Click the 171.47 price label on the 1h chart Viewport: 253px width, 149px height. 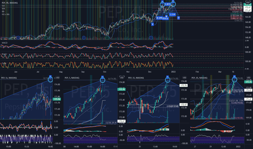click(248, 99)
